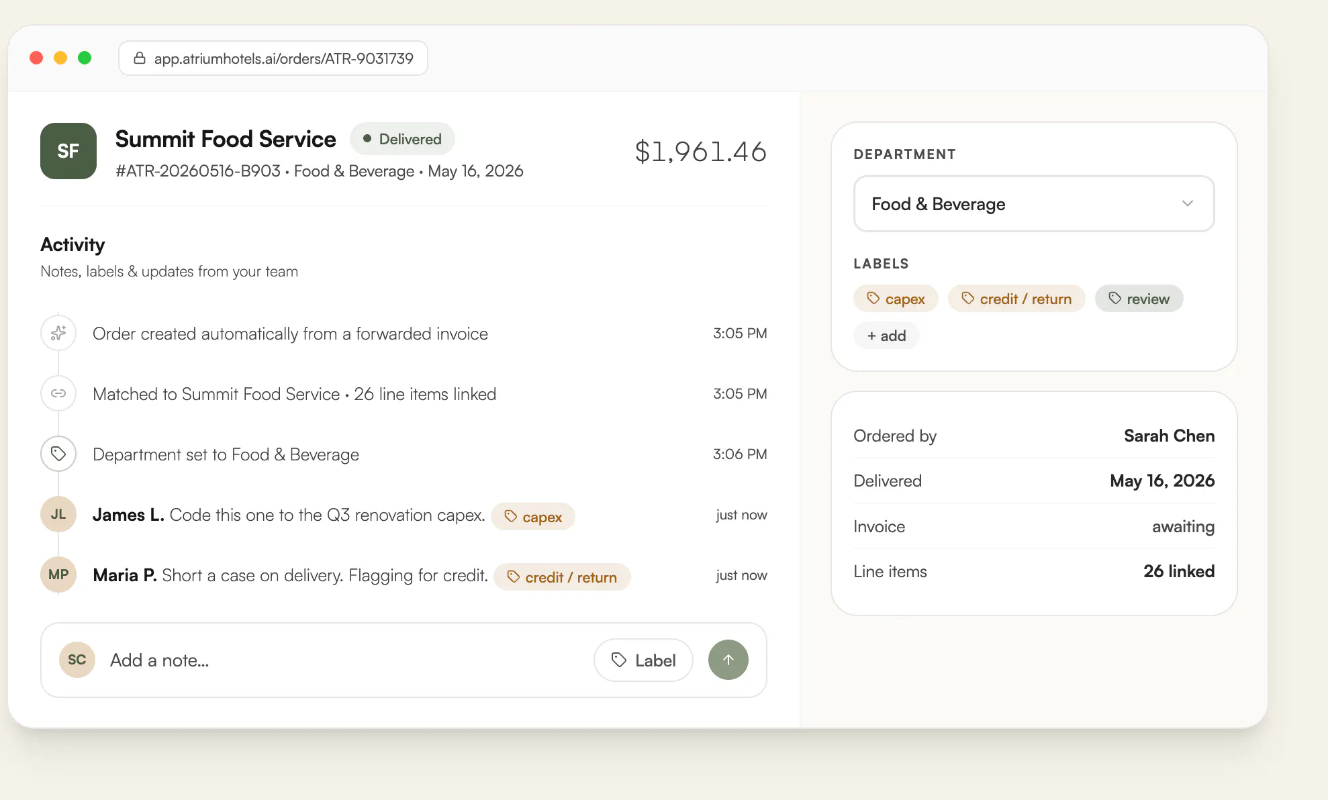Click the tag icon inside Label button
The height and width of the screenshot is (800, 1328).
[619, 660]
